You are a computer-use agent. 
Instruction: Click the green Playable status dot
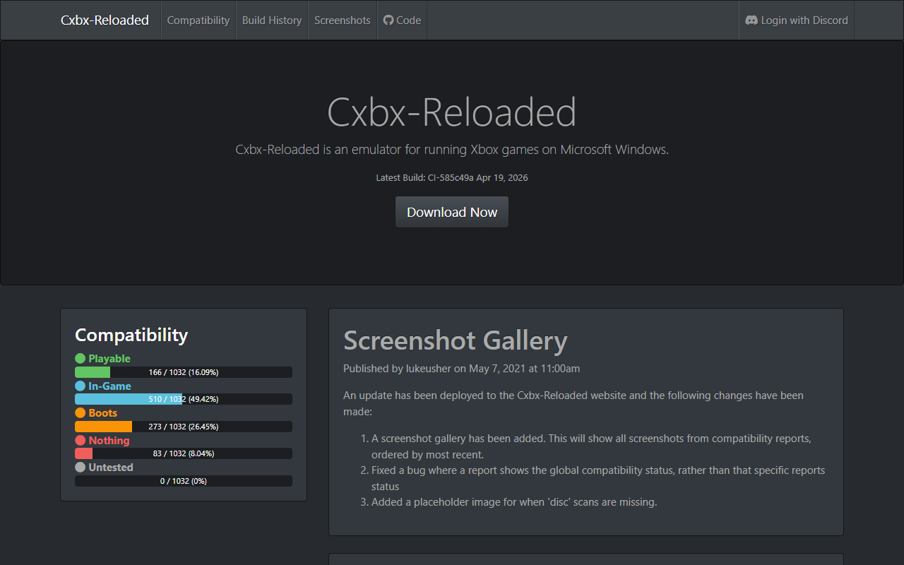[80, 359]
